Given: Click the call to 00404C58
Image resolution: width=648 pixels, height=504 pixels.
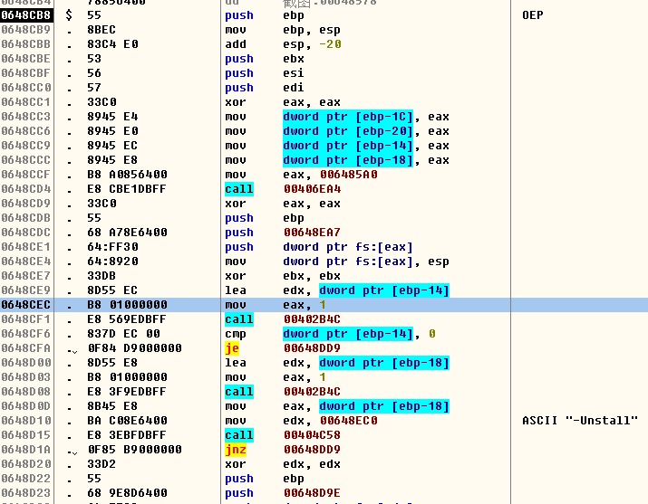Looking at the screenshot, I should pos(283,435).
